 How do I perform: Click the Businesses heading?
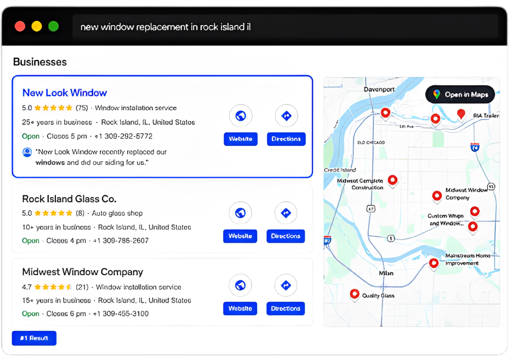[40, 62]
